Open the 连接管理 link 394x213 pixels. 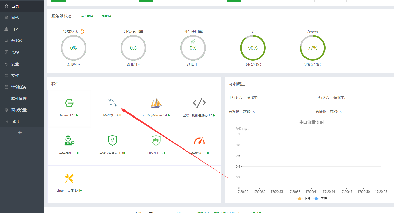(87, 16)
